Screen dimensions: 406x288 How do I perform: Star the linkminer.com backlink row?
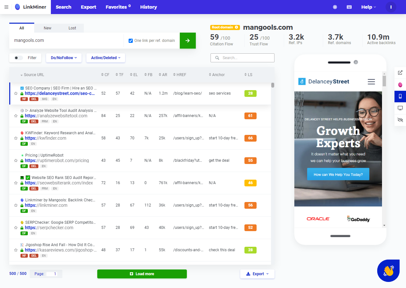[x=16, y=206]
